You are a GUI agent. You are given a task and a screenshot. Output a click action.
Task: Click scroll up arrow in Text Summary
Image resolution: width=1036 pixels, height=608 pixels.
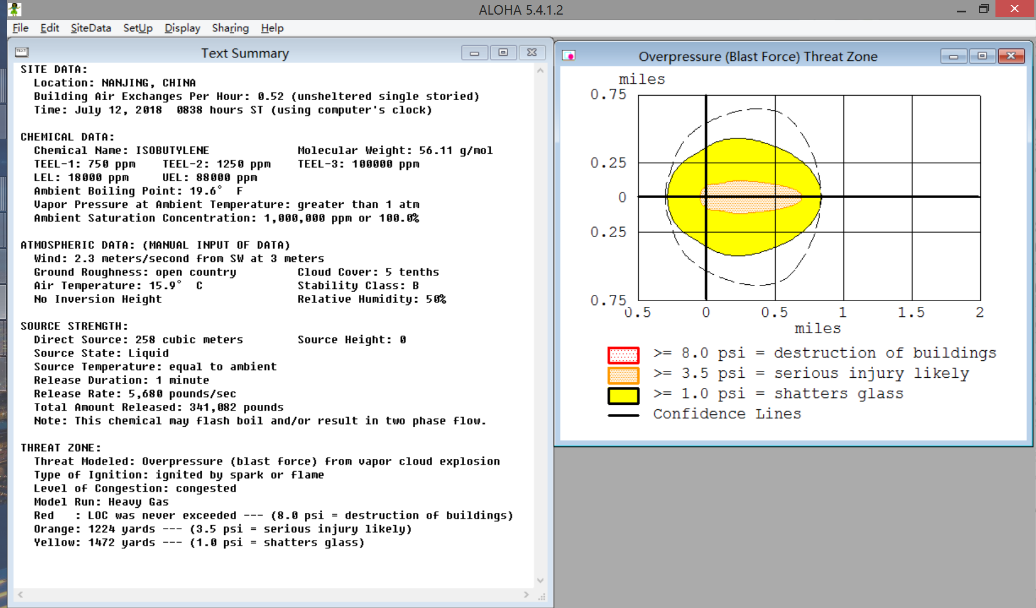(x=540, y=70)
